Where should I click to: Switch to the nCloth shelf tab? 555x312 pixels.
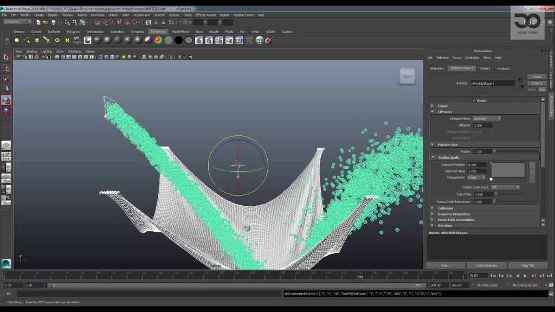coord(270,32)
